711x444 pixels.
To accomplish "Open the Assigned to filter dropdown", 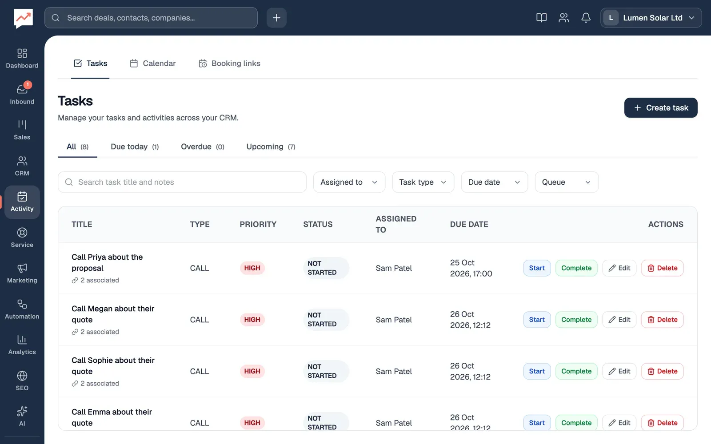I will pyautogui.click(x=349, y=182).
